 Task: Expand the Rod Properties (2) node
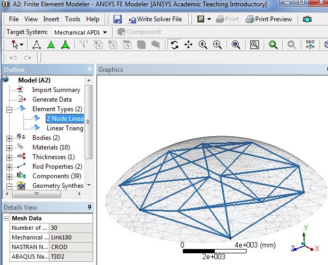coord(9,167)
